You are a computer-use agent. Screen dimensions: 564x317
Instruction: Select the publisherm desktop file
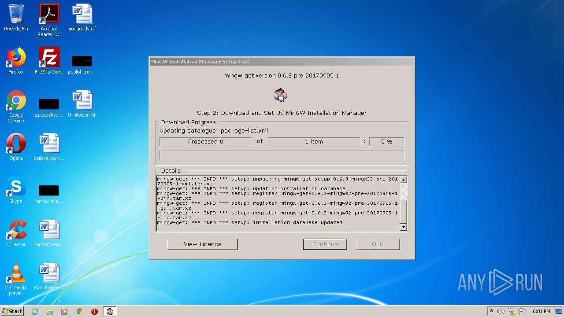[82, 64]
